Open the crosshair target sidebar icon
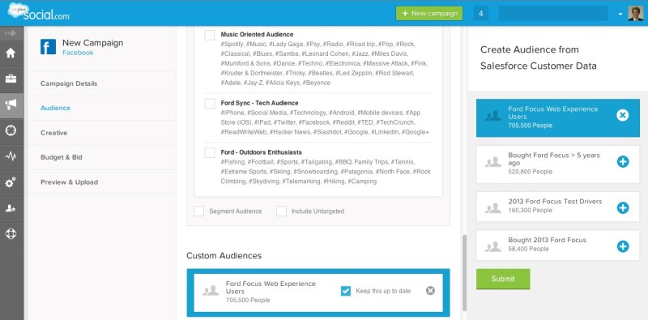 (x=11, y=130)
